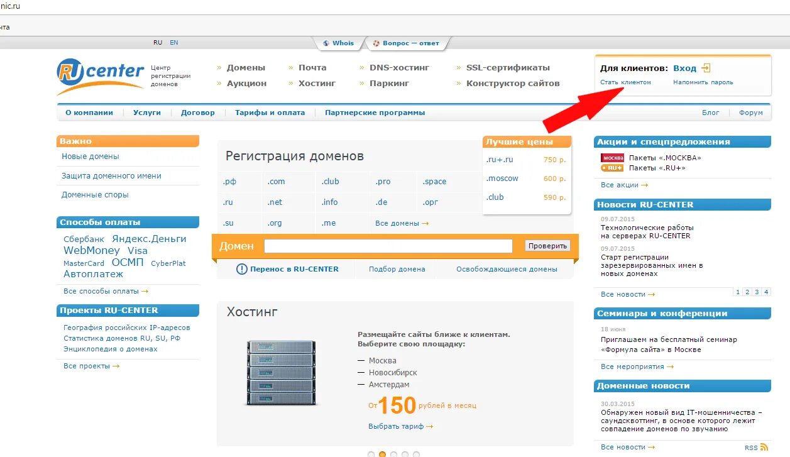This screenshot has width=790, height=457.
Task: Select the Новосибирск hosting location
Action: point(393,373)
